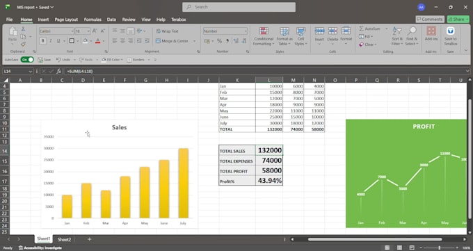Screen dimensions: 473x251
Task: Switch to Page Break Preview in status bar
Action: click(x=412, y=248)
